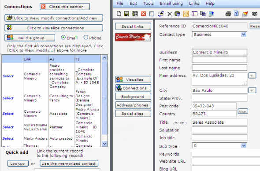Viewport: 260px width, 171px height.
Task: Expand the Sub type dropdown
Action: 243,146
